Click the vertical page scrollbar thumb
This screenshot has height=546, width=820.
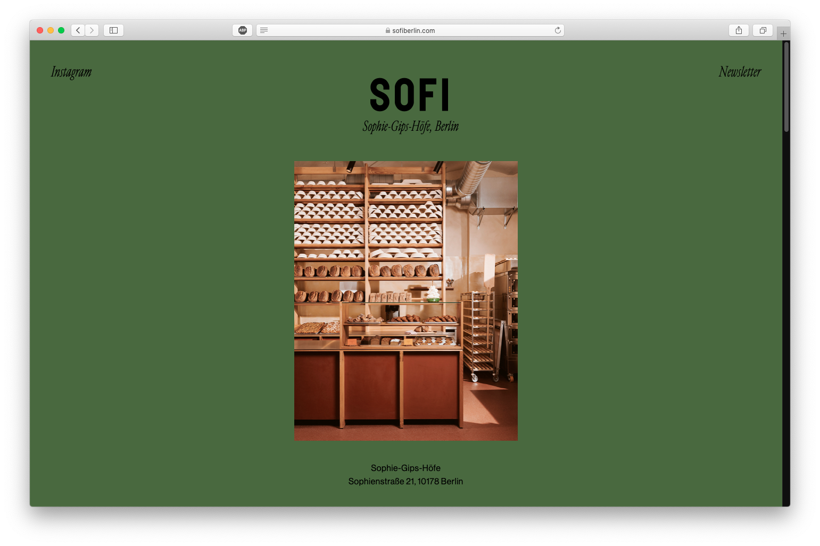[786, 87]
